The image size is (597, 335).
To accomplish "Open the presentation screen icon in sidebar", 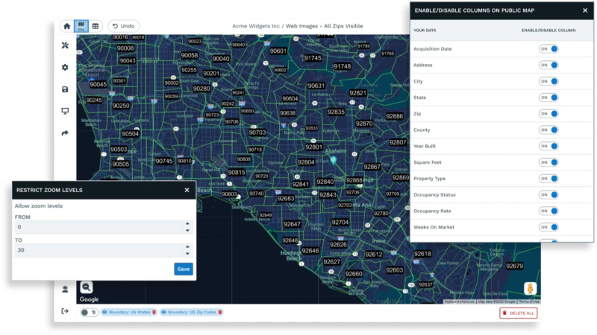I will point(65,112).
